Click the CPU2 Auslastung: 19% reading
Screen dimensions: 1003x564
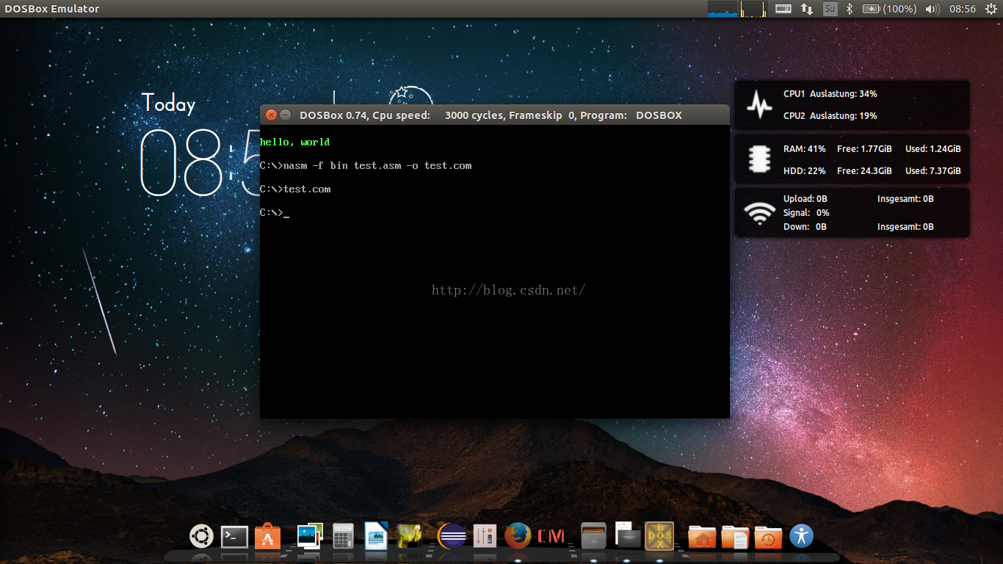point(830,116)
